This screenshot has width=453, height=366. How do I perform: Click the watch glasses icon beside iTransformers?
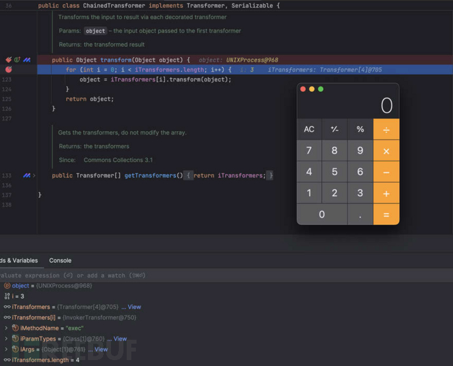click(x=7, y=307)
